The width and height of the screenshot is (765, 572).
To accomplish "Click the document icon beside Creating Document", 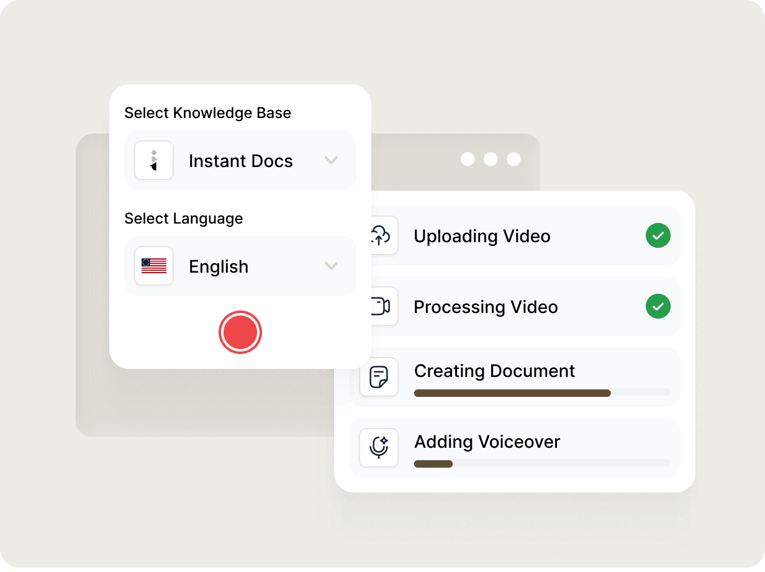I will [x=379, y=376].
